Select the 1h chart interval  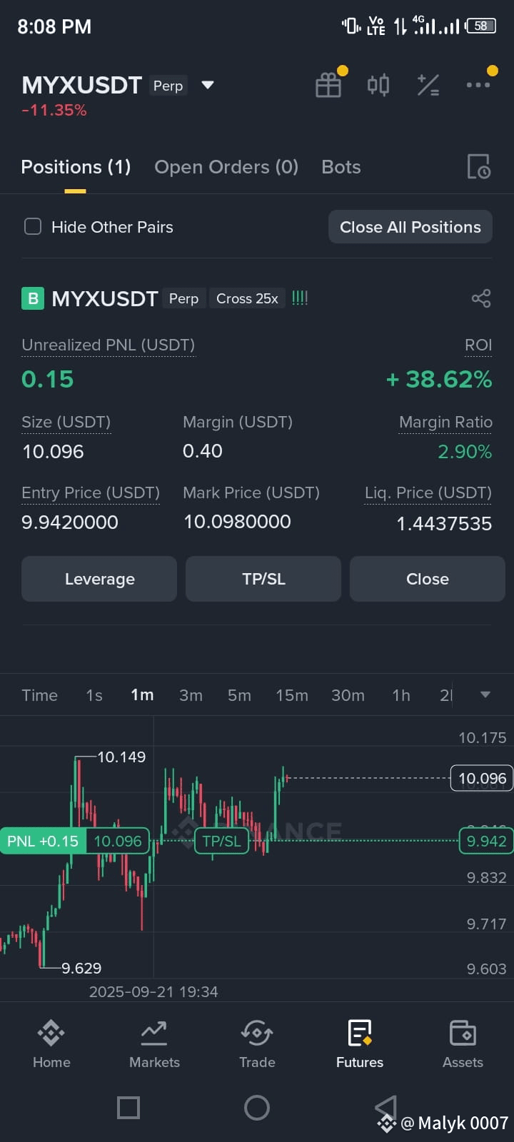[x=401, y=695]
